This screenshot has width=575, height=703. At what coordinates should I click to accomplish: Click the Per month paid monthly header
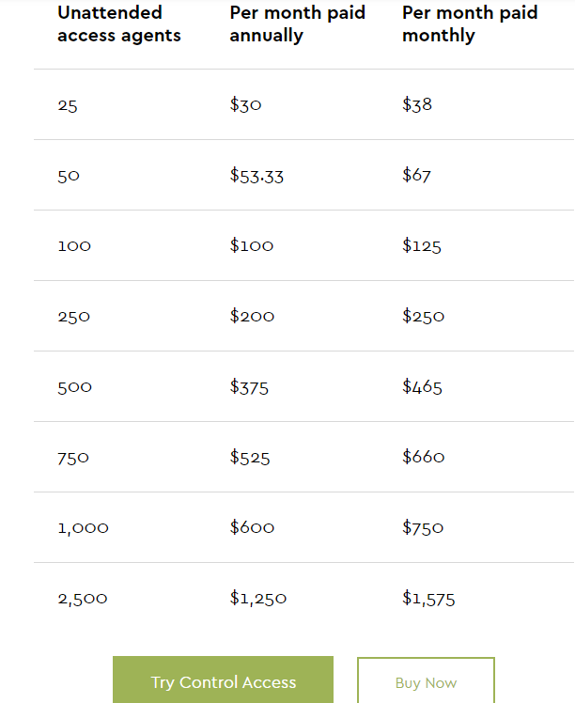tap(470, 24)
